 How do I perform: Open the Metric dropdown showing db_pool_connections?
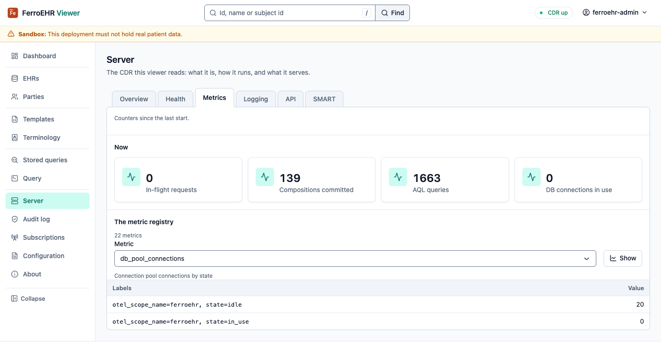coord(355,259)
